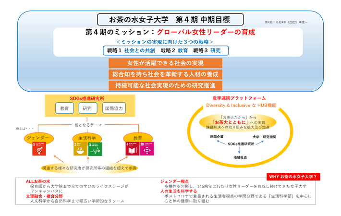Click the 生活科学 oval label
341x216 pixels.
tap(87, 138)
